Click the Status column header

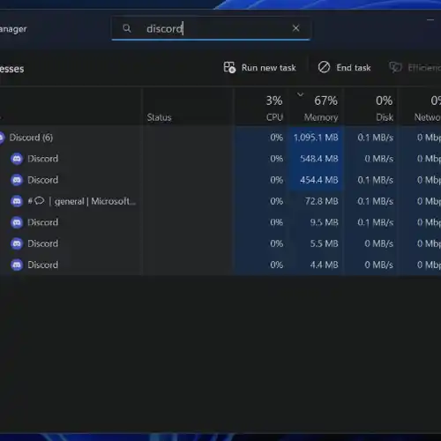pos(159,117)
